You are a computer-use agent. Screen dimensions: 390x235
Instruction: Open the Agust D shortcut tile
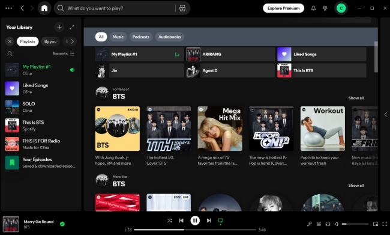click(x=230, y=70)
